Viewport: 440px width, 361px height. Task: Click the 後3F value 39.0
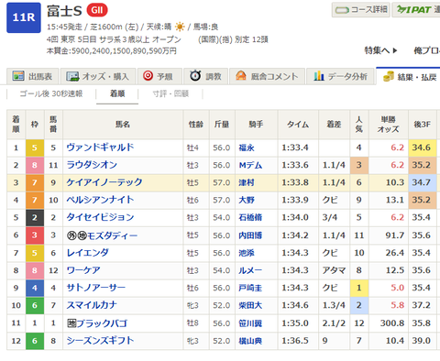(x=422, y=341)
